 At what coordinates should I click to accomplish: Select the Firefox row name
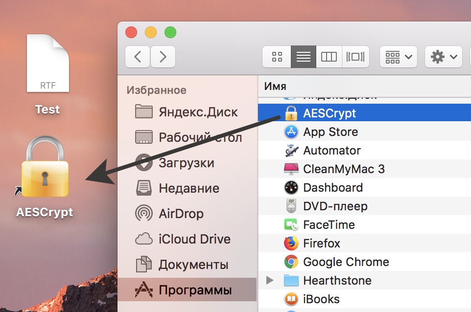tap(321, 244)
